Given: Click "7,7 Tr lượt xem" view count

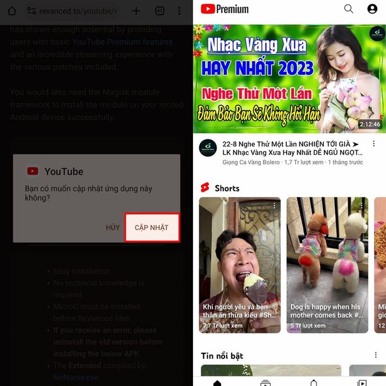Looking at the screenshot, I should [223, 326].
